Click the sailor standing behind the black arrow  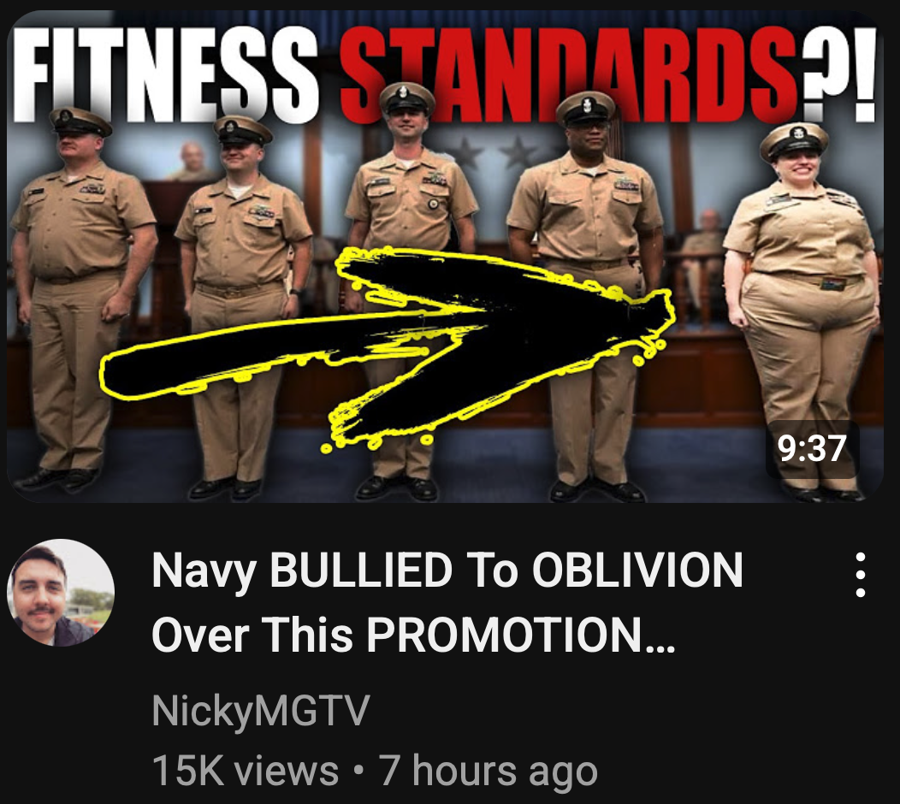[411, 287]
